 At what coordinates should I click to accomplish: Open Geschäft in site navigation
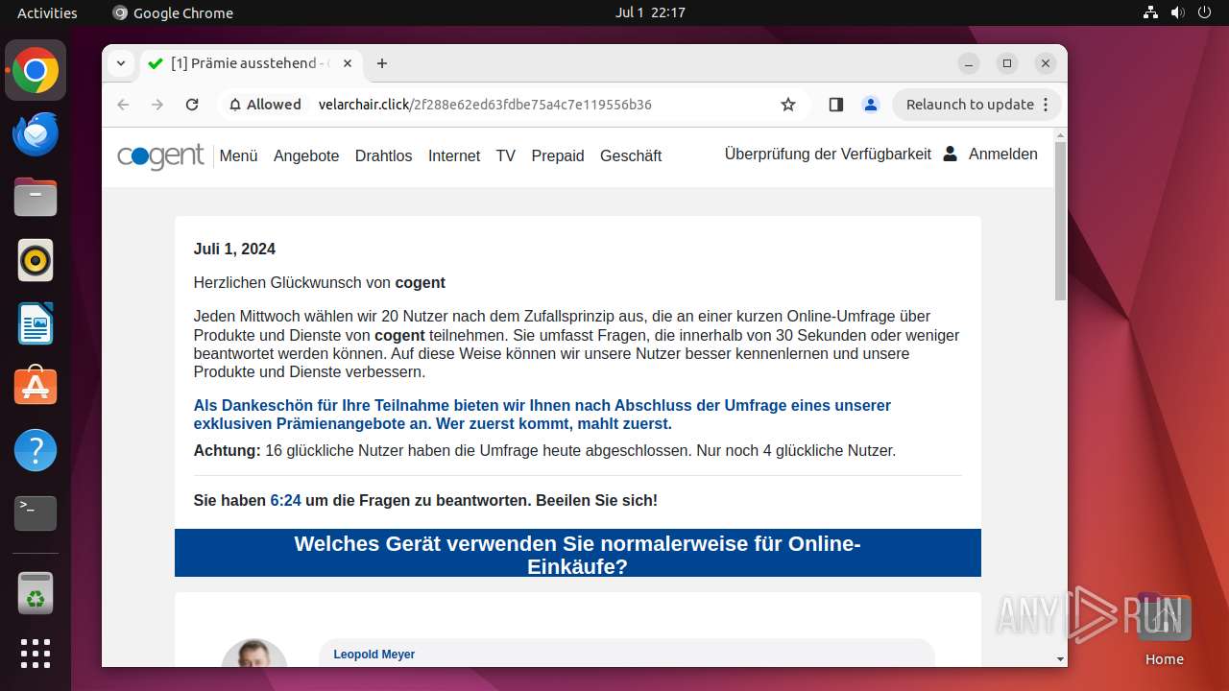tap(631, 155)
